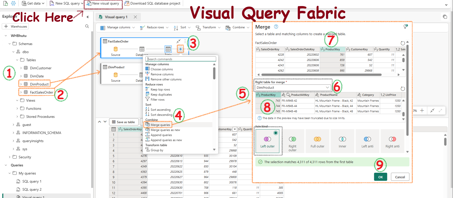Viewport: 453px width, 198px height.
Task: Open Manage columns ribbon menu
Action: click(x=118, y=27)
